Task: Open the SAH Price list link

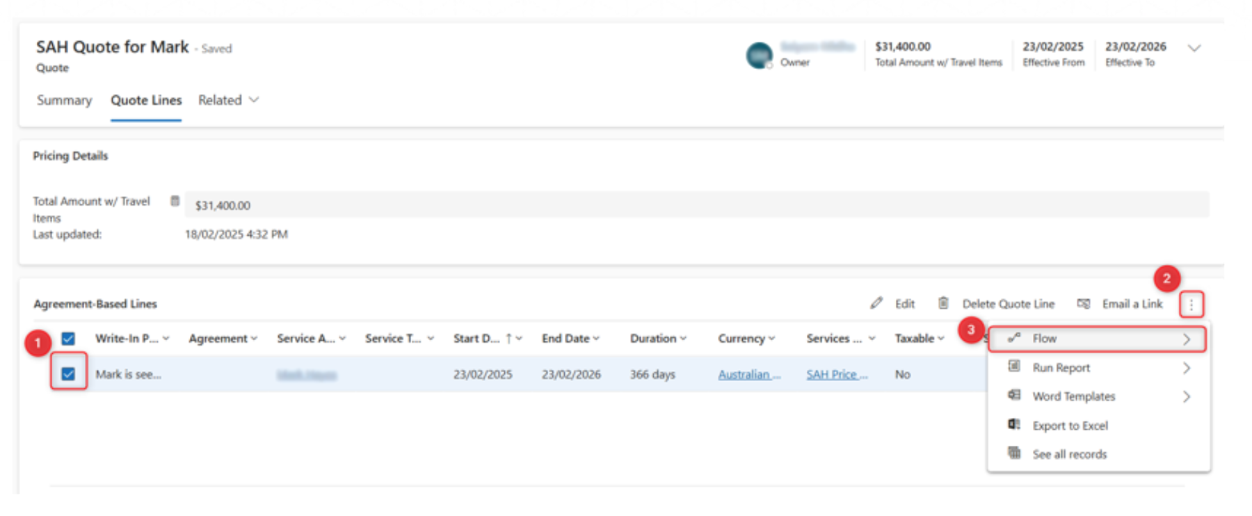Action: coord(836,375)
